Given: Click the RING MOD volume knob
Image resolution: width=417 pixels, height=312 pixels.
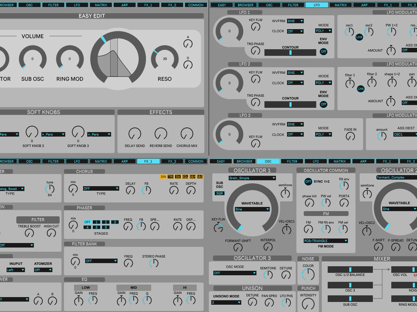Looking at the screenshot, I should [69, 59].
